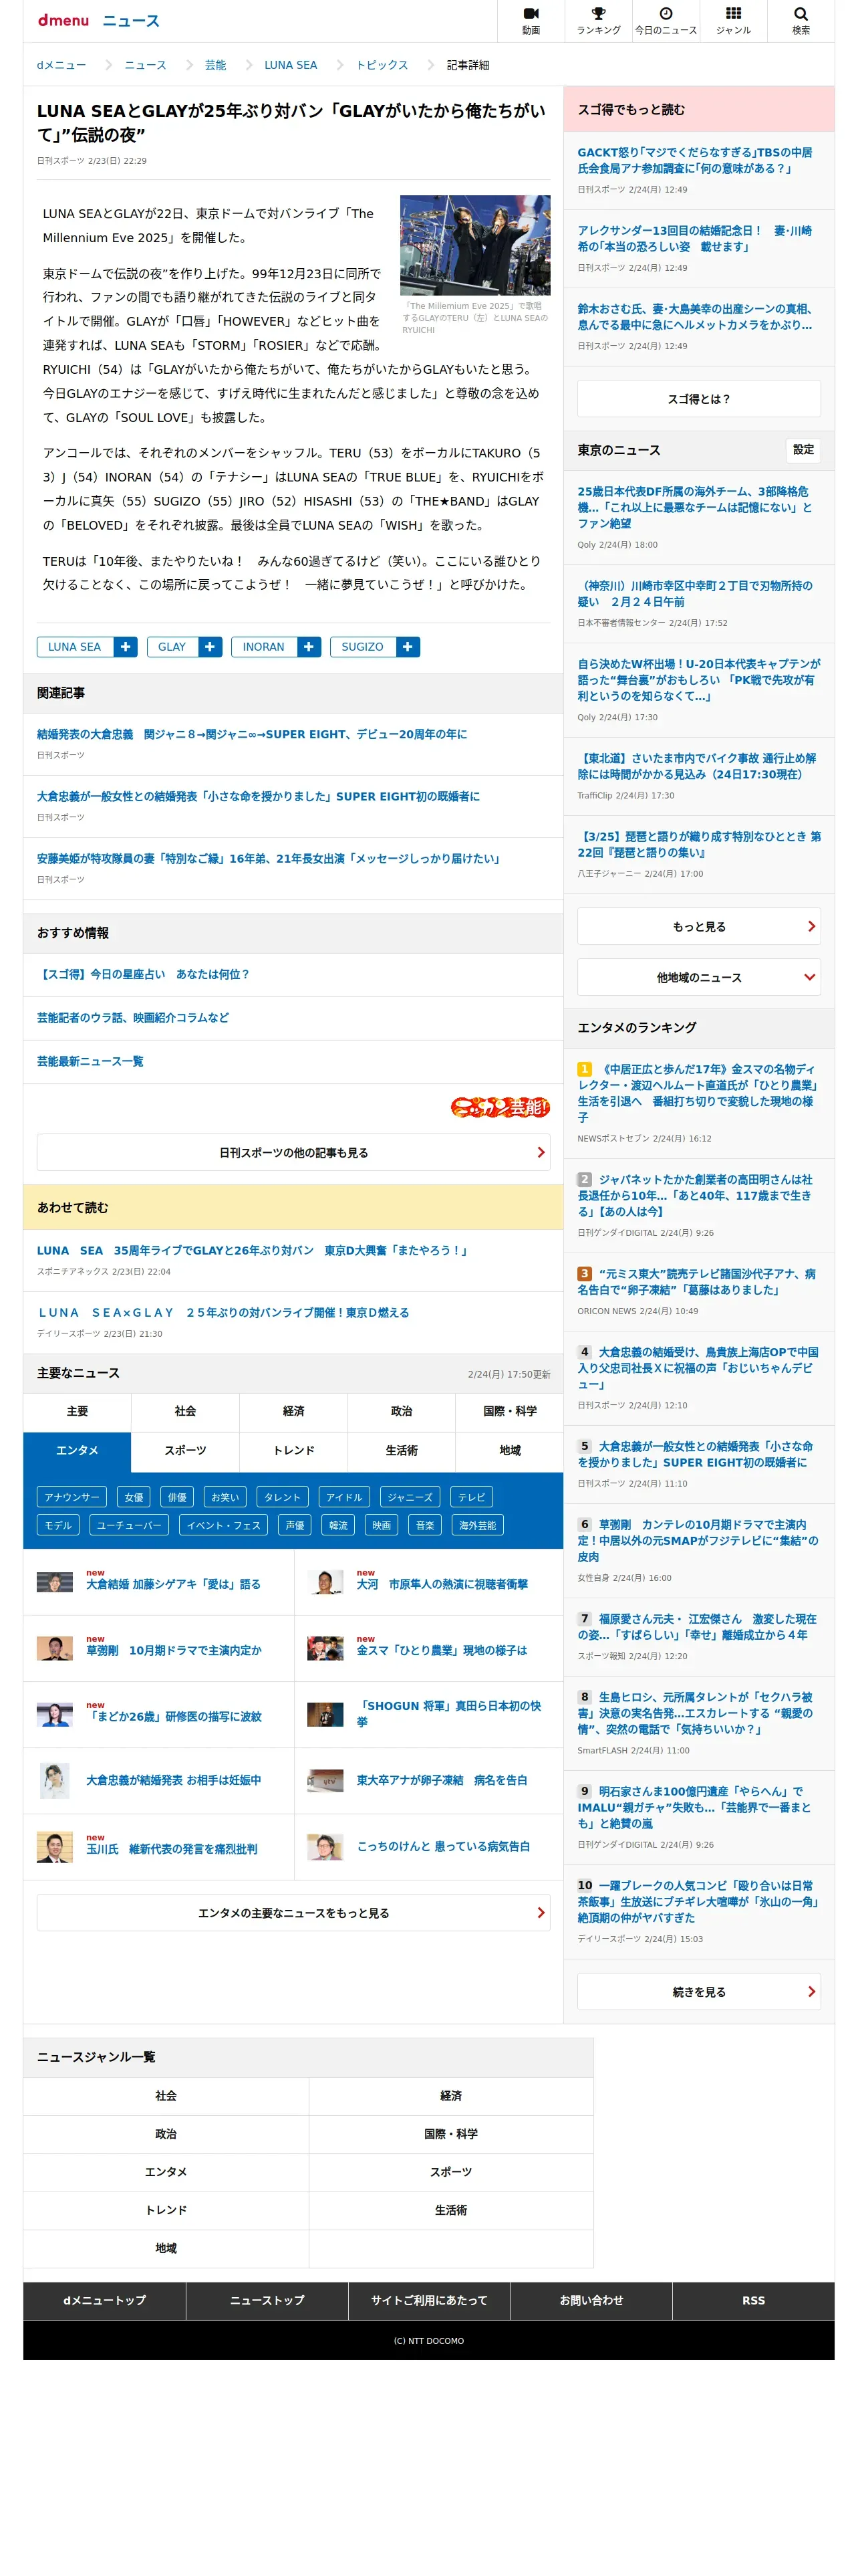Click the plus icon next to LUNA SEA tag

pyautogui.click(x=126, y=647)
